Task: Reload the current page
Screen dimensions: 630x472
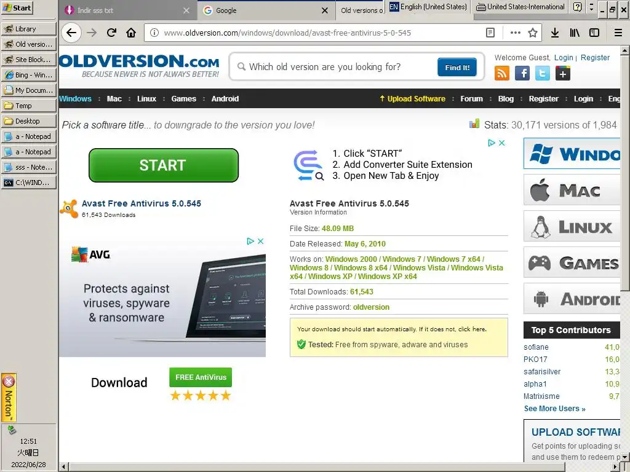Action: (112, 33)
